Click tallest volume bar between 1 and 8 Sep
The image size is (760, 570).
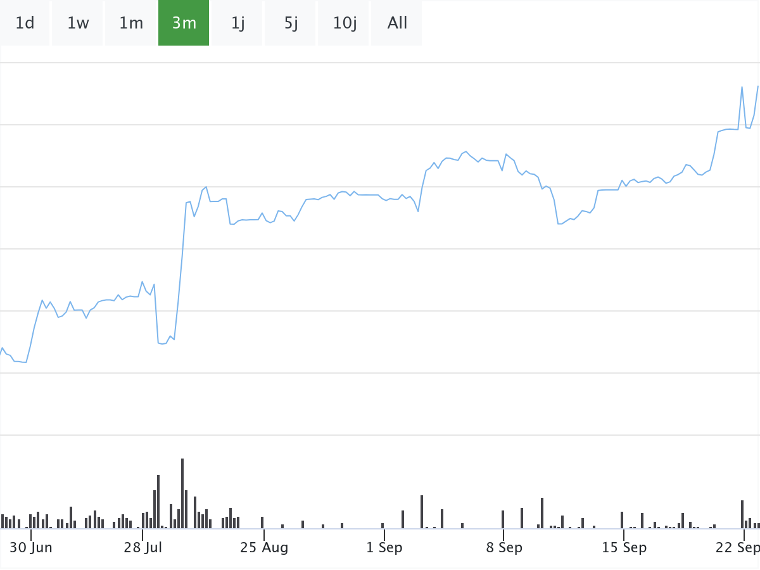(422, 512)
